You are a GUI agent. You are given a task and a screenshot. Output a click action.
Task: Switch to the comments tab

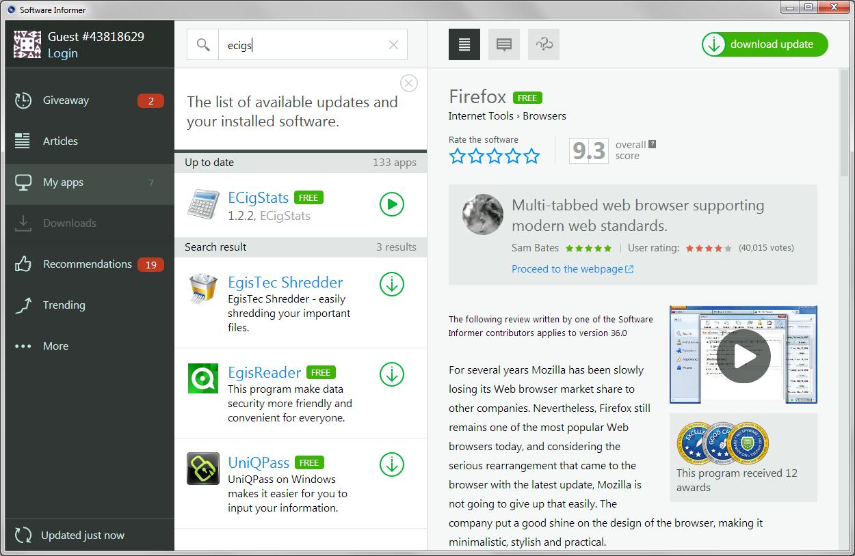coord(504,44)
